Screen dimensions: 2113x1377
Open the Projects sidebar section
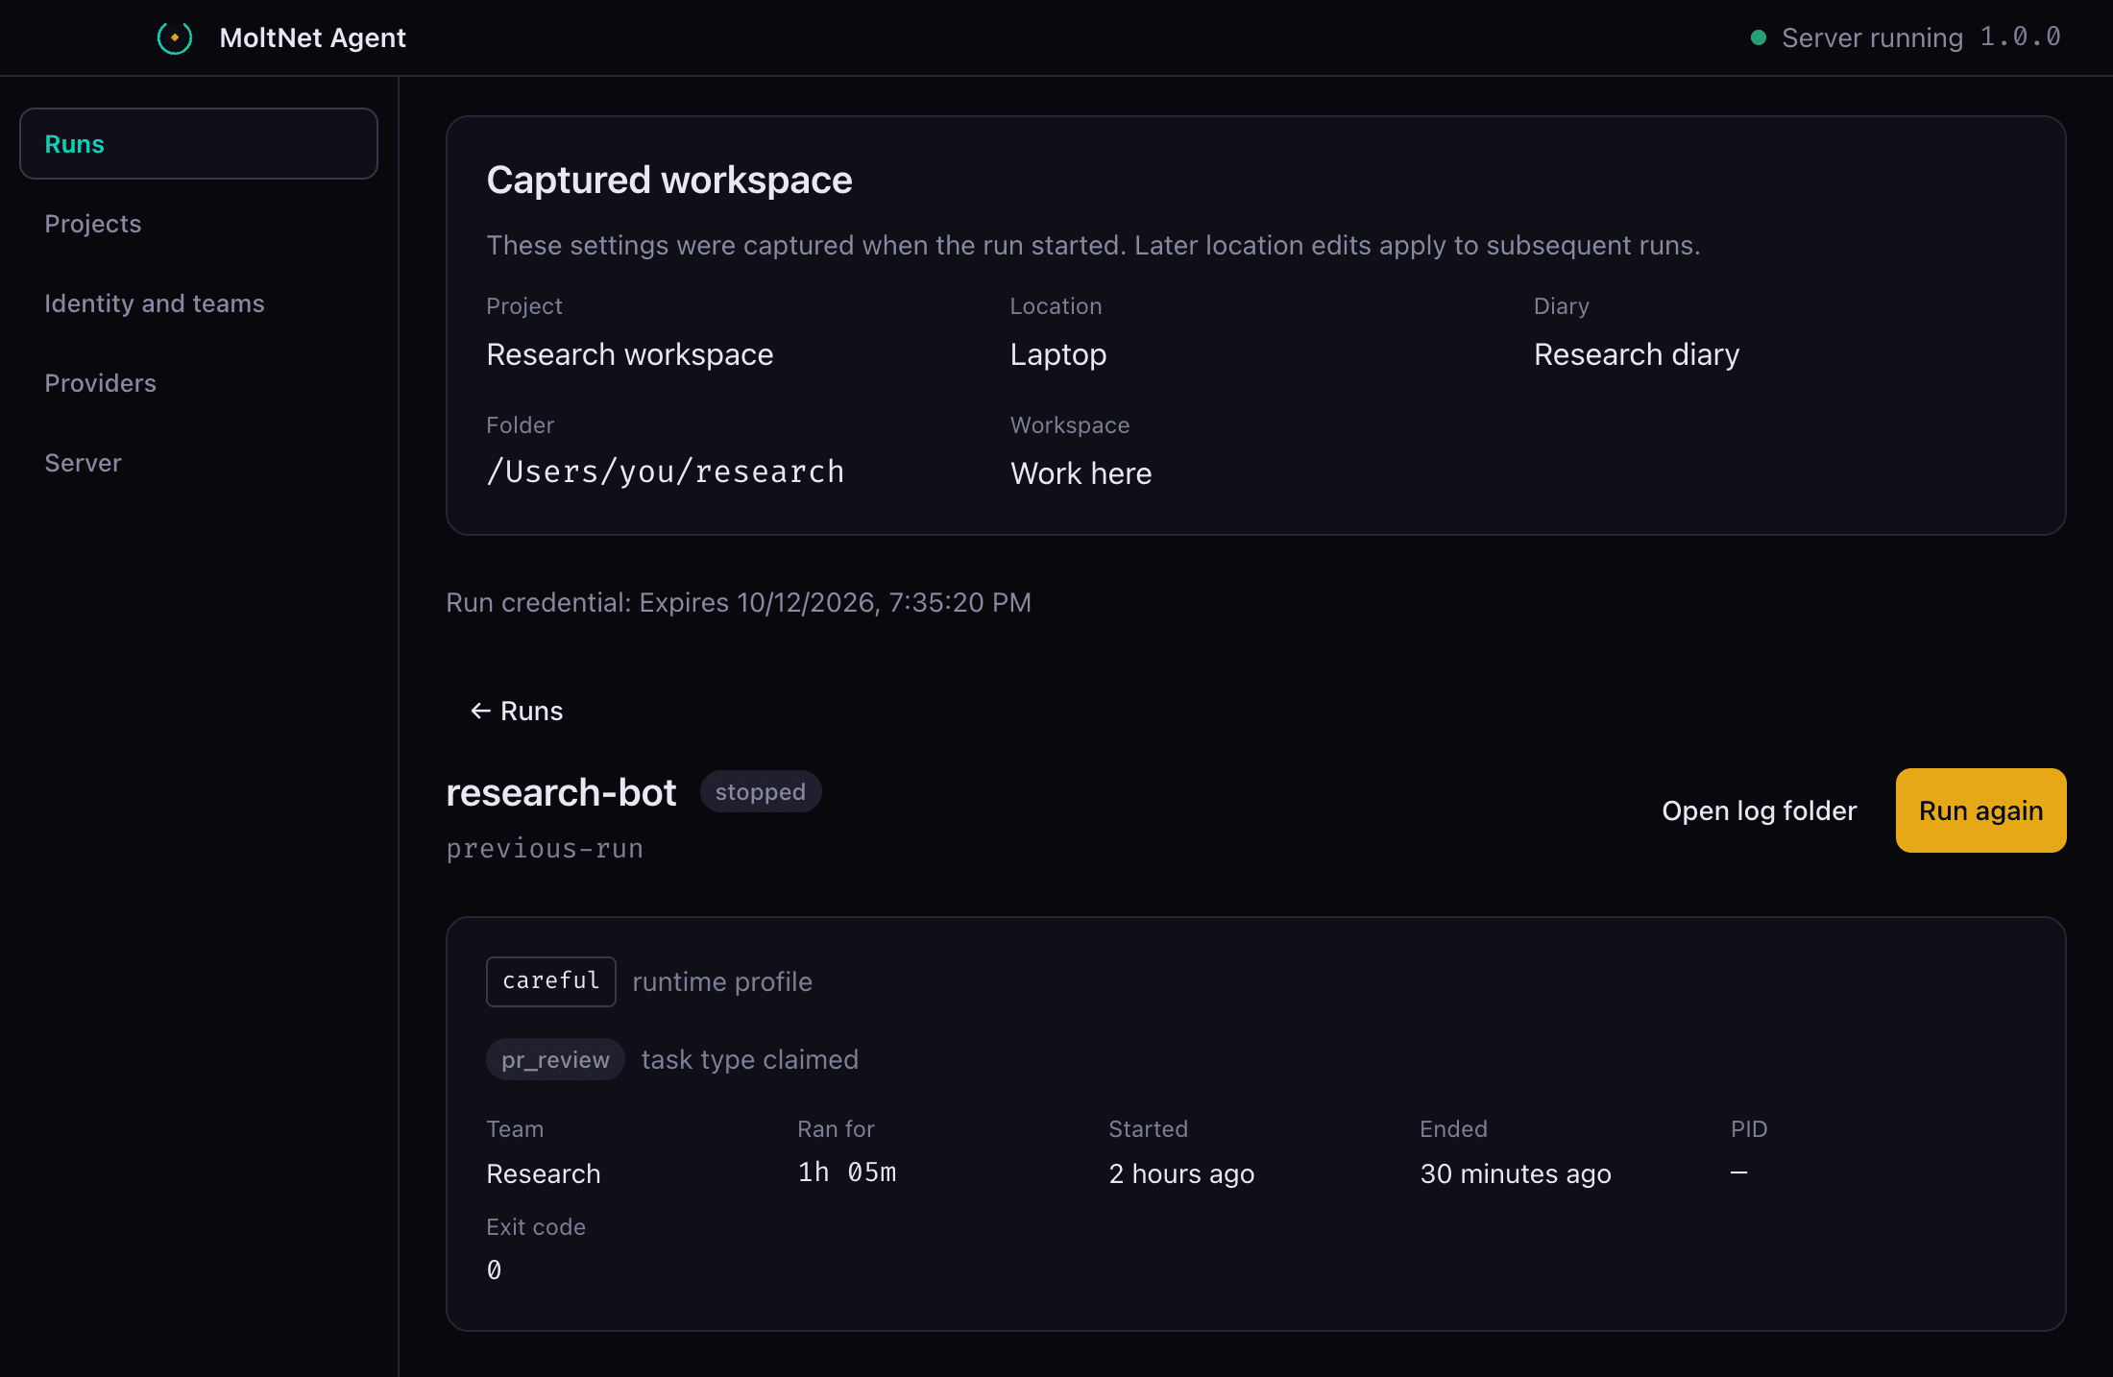[x=199, y=224]
